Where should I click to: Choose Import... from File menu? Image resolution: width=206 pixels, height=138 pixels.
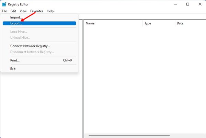coord(39,17)
